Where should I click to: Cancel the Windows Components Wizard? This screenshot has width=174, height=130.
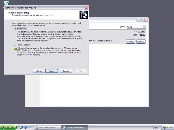66,71
